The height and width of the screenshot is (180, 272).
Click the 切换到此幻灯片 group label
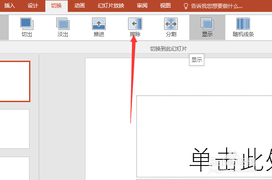click(169, 49)
